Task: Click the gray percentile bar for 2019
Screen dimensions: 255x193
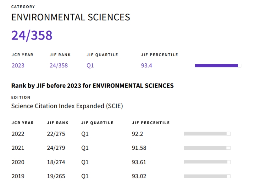Action: [207, 176]
